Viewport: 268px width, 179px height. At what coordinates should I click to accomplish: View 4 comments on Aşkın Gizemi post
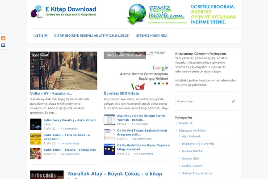coord(69,128)
